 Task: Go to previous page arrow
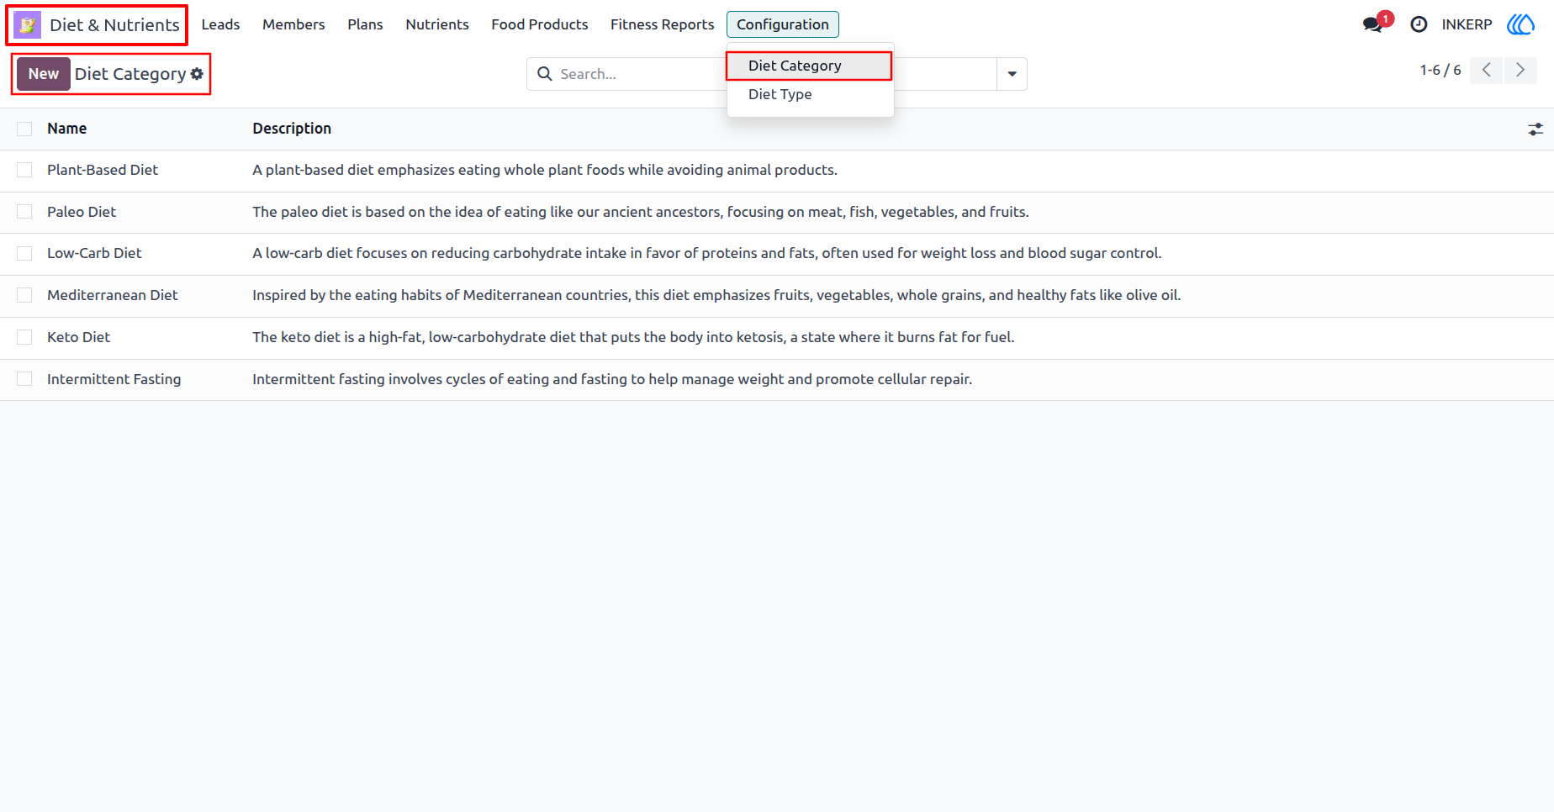1487,71
